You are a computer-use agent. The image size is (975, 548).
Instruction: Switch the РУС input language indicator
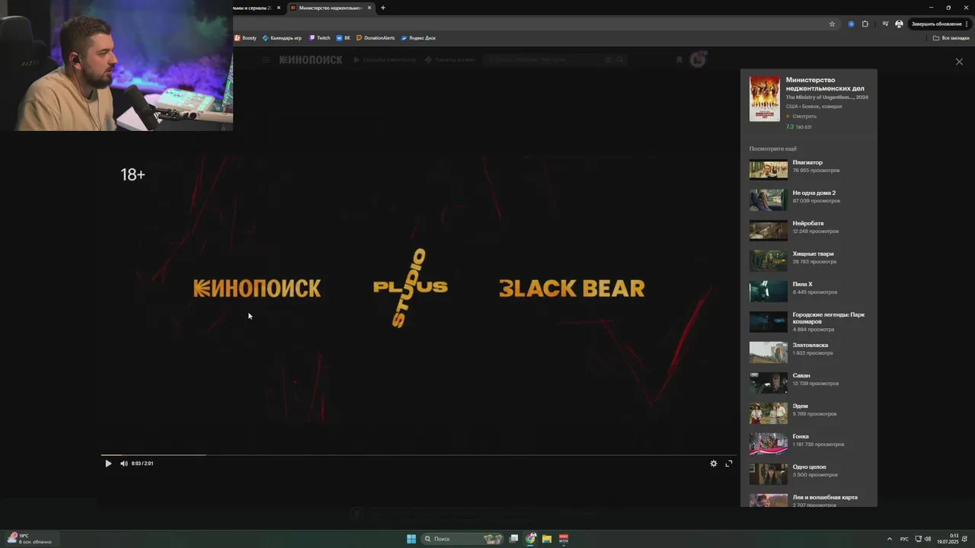(904, 539)
